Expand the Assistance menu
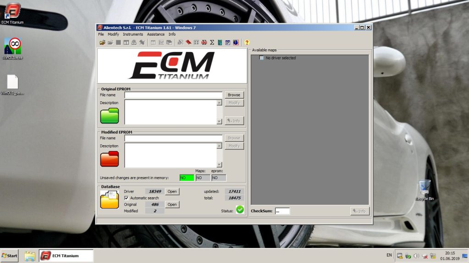This screenshot has width=469, height=263. pos(156,34)
